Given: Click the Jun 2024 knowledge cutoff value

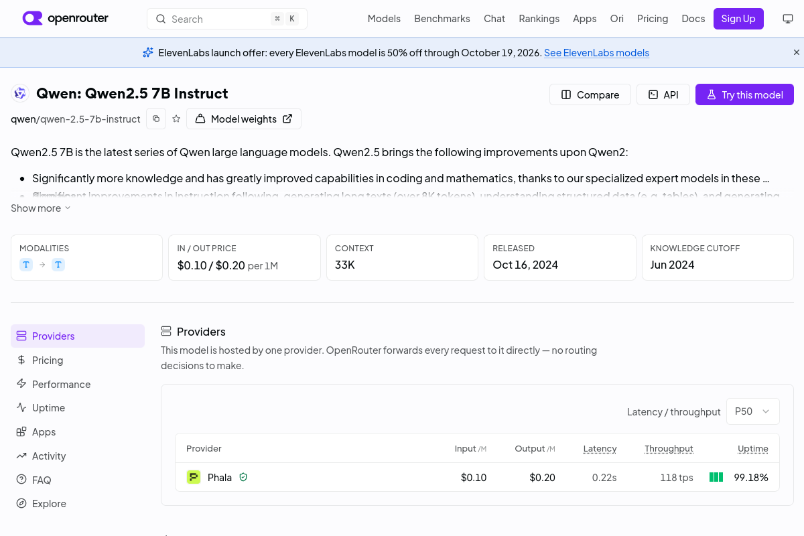Looking at the screenshot, I should (x=672, y=265).
